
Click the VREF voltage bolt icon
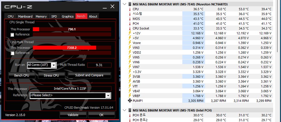130,96
